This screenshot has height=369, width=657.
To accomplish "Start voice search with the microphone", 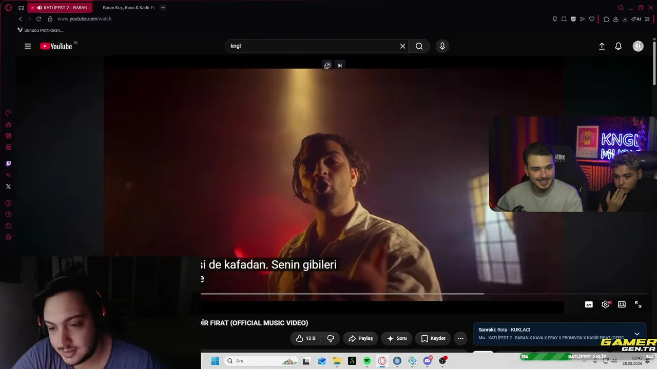I will click(442, 46).
